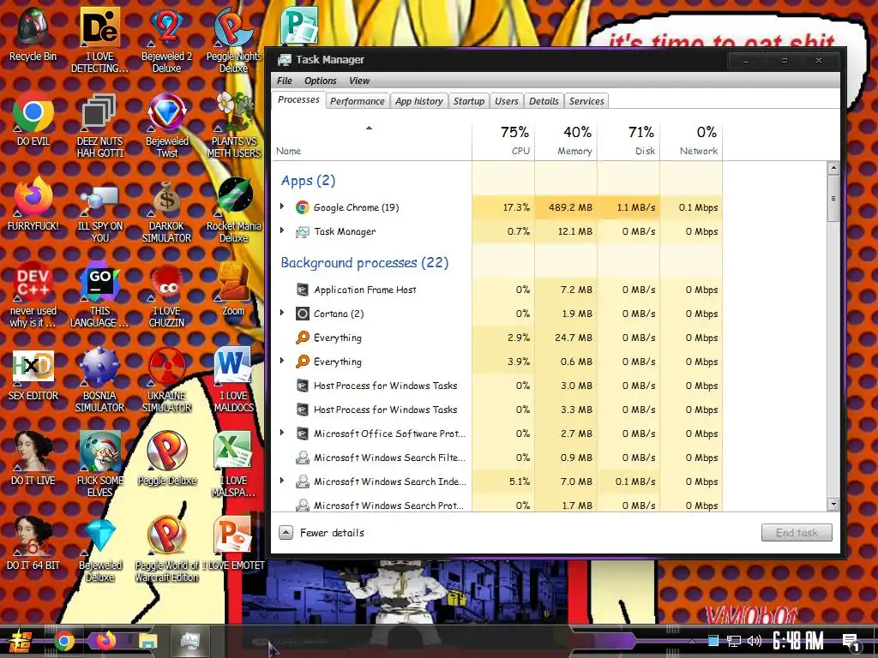Expand the Task Manager app row
The width and height of the screenshot is (878, 658).
pos(282,230)
